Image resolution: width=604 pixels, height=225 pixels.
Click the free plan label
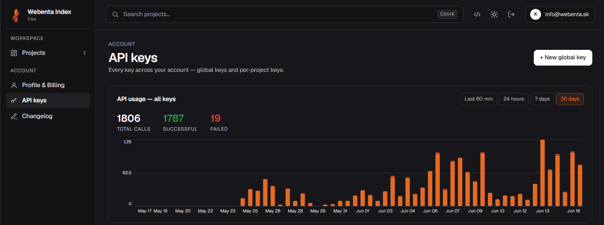[x=32, y=19]
